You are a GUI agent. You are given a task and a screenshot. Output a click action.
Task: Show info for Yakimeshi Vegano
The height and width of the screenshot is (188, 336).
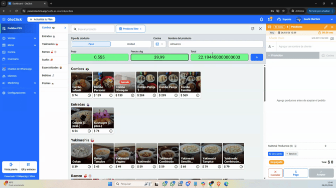(132, 166)
